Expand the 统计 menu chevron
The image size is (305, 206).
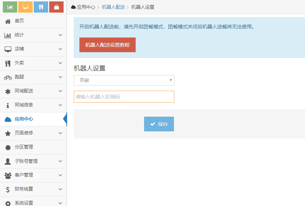60,35
